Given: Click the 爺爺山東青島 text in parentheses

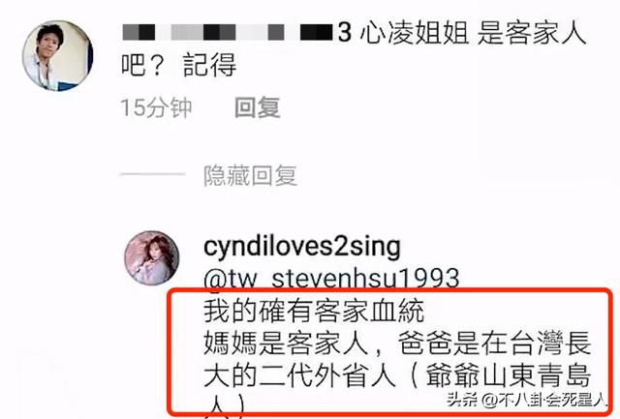Looking at the screenshot, I should (x=509, y=374).
